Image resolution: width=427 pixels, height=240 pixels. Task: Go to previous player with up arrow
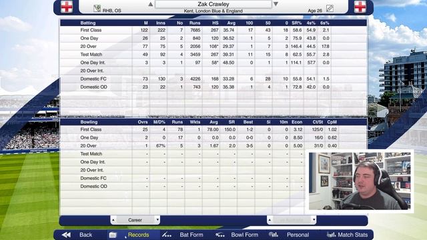click(150, 4)
